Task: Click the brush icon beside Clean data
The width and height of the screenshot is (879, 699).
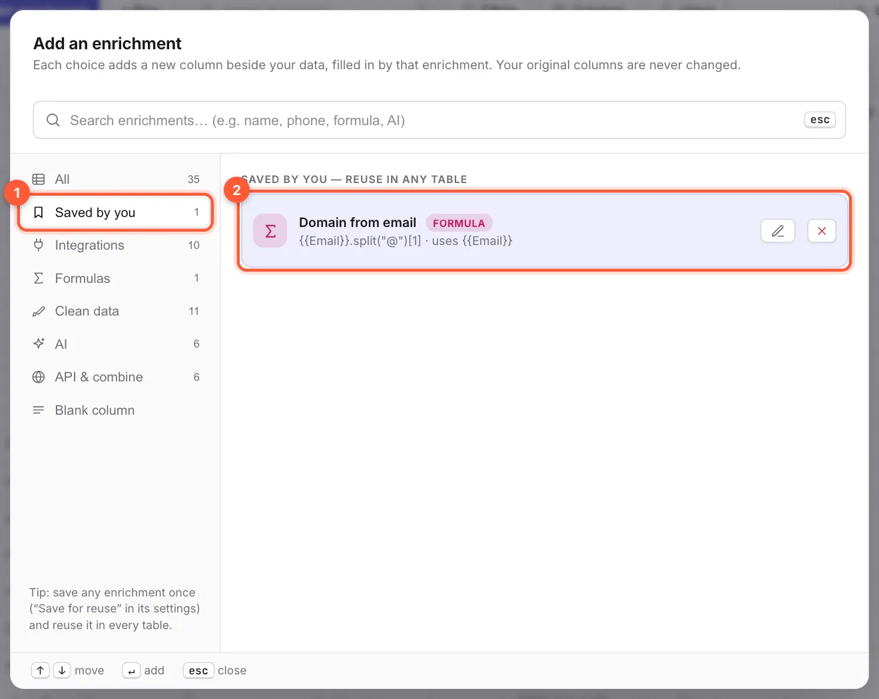Action: point(39,311)
